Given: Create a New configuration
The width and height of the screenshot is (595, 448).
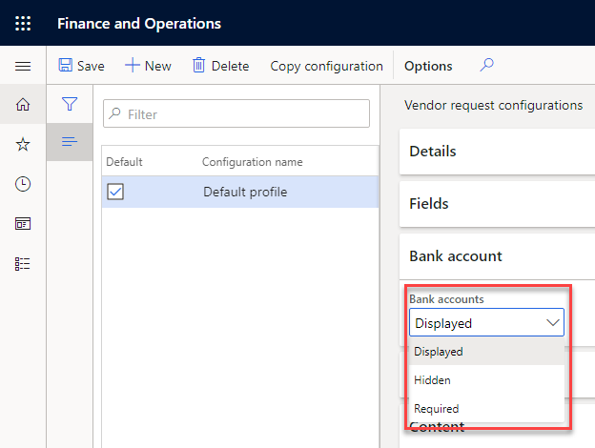Looking at the screenshot, I should tap(148, 66).
